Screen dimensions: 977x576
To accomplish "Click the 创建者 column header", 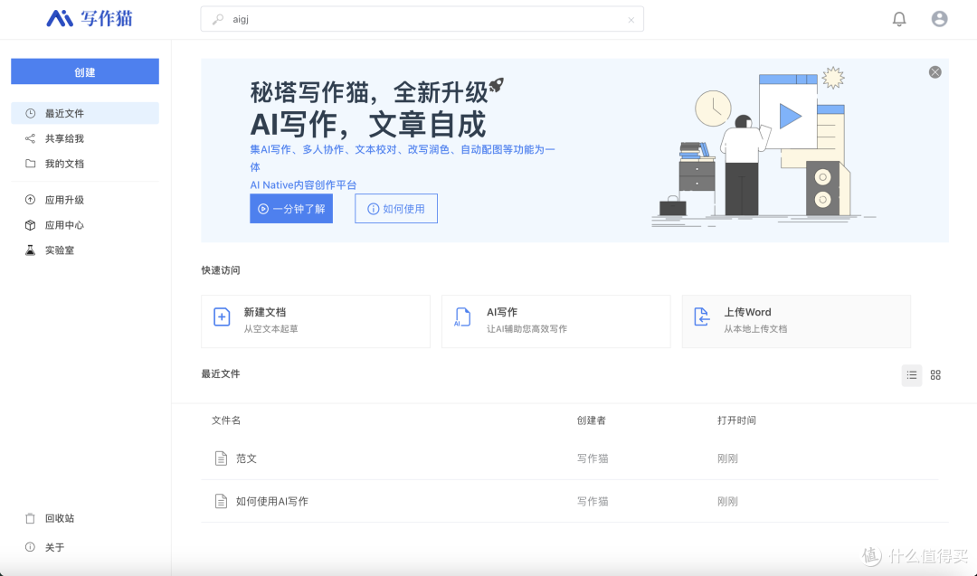I will [592, 420].
